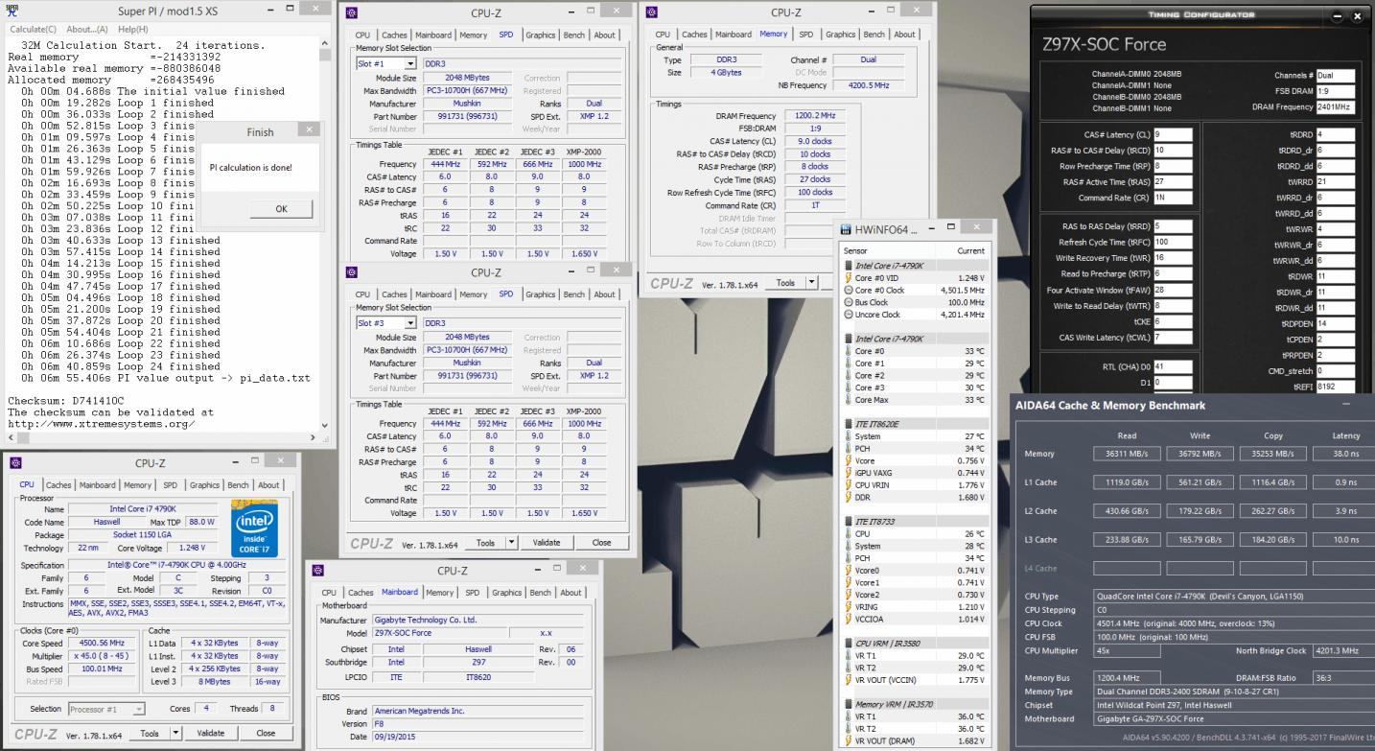The width and height of the screenshot is (1375, 751).
Task: Click the DRAM Frequency 2401MHz field
Action: pos(1336,107)
